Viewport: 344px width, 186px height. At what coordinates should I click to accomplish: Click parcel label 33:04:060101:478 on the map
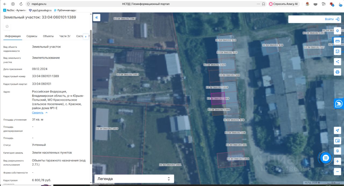coord(234,120)
